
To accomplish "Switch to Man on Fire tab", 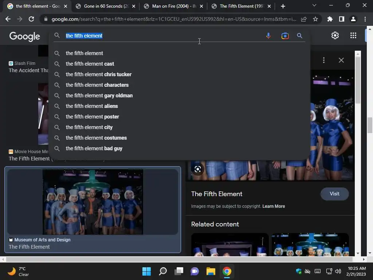I will pyautogui.click(x=174, y=6).
